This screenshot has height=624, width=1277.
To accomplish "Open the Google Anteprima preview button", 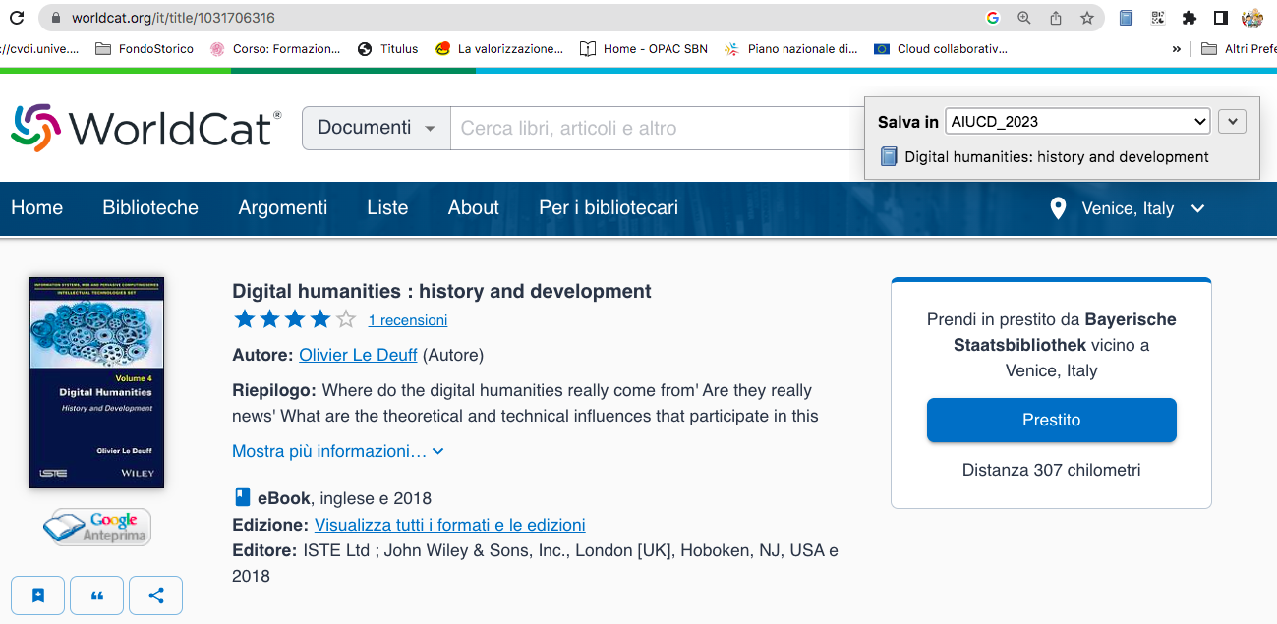I will [x=97, y=527].
